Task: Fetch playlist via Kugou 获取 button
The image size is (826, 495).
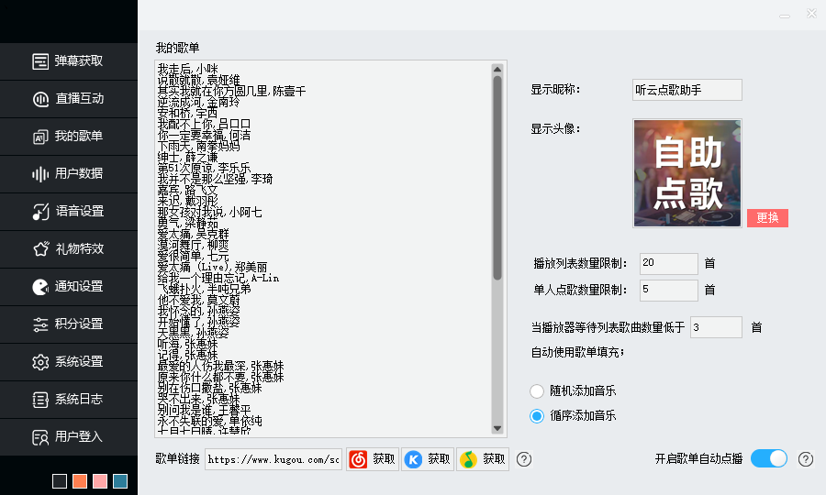Action: tap(428, 459)
